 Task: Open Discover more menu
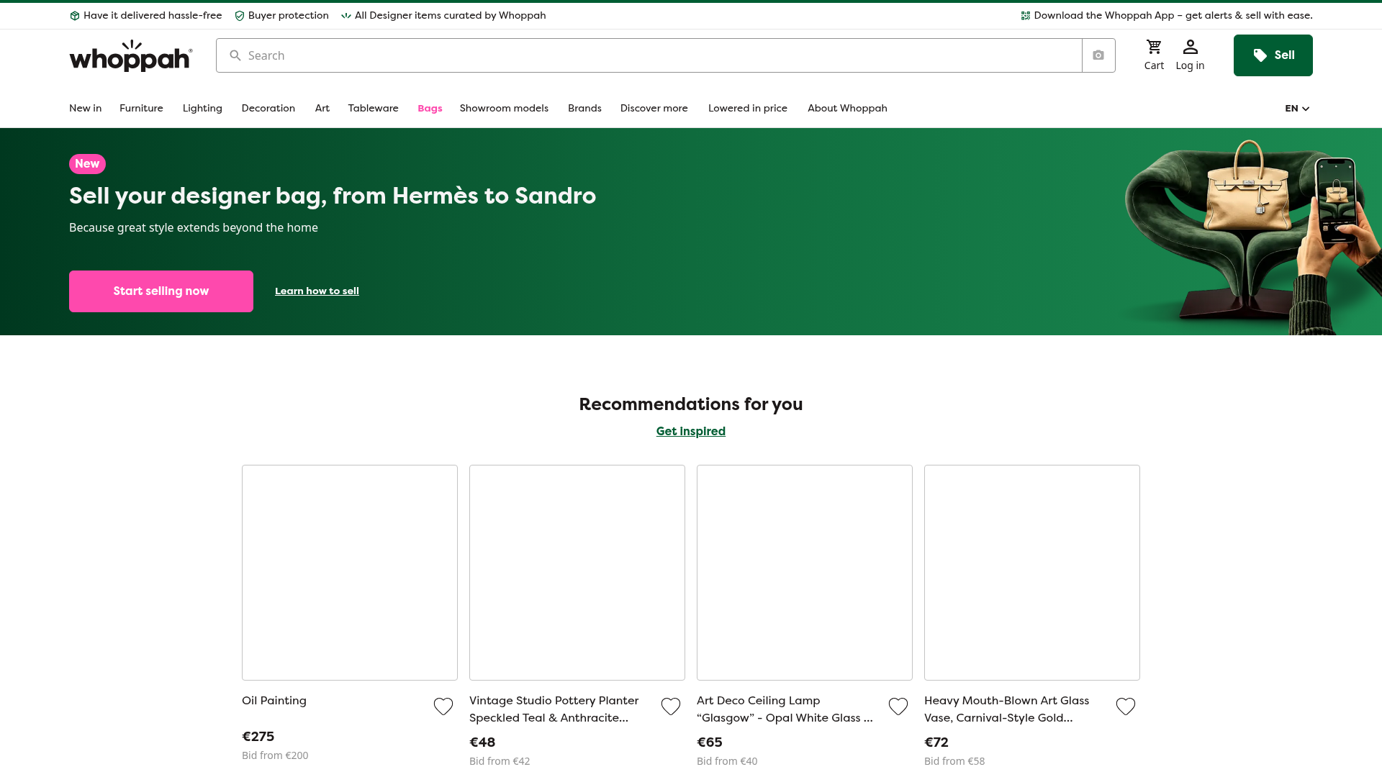pyautogui.click(x=654, y=109)
